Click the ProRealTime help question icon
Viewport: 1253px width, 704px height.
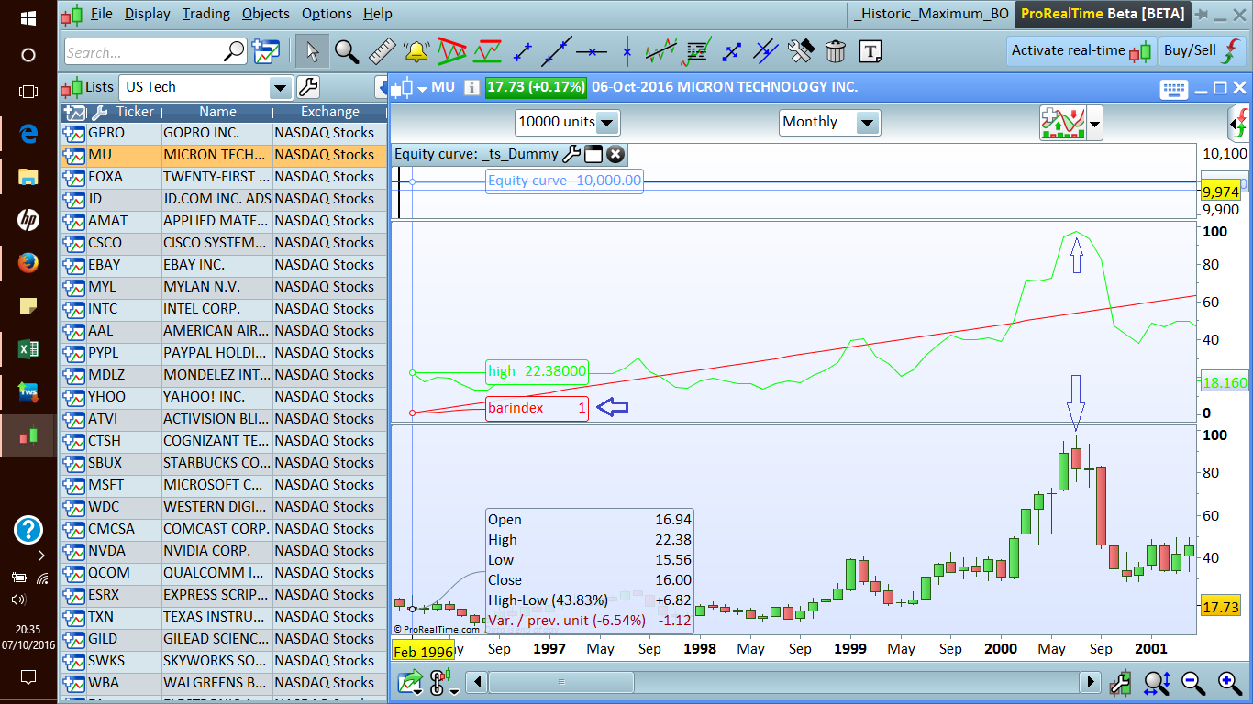[28, 530]
